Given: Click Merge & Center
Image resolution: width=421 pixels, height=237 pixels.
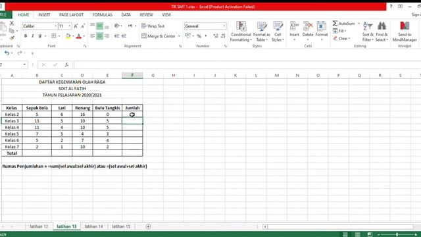Looking at the screenshot, I should (159, 36).
